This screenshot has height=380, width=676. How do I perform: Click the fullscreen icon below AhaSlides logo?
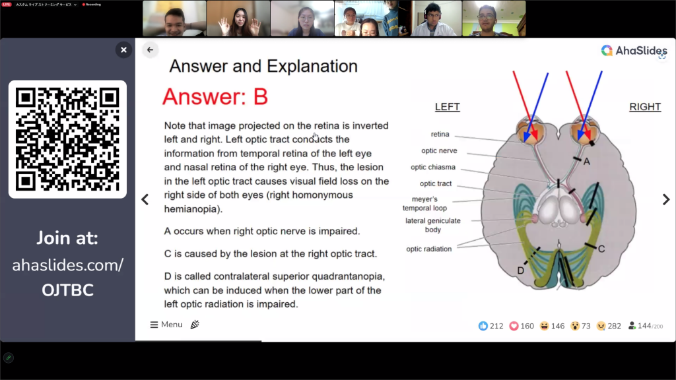coord(662,56)
